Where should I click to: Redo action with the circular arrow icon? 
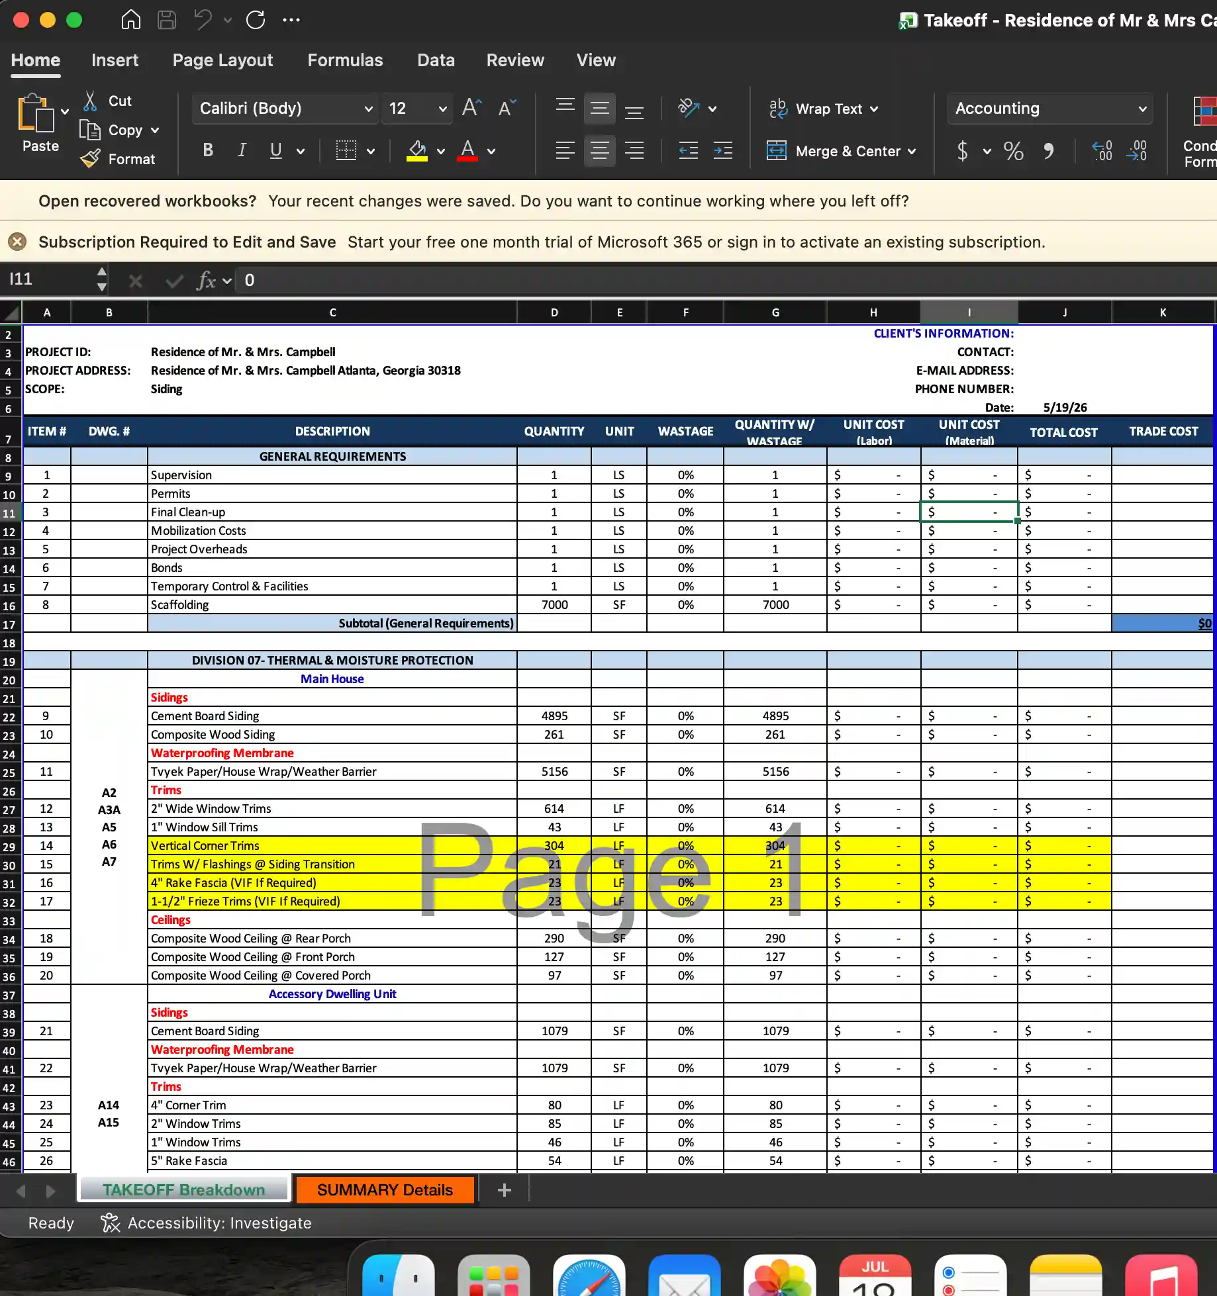256,20
